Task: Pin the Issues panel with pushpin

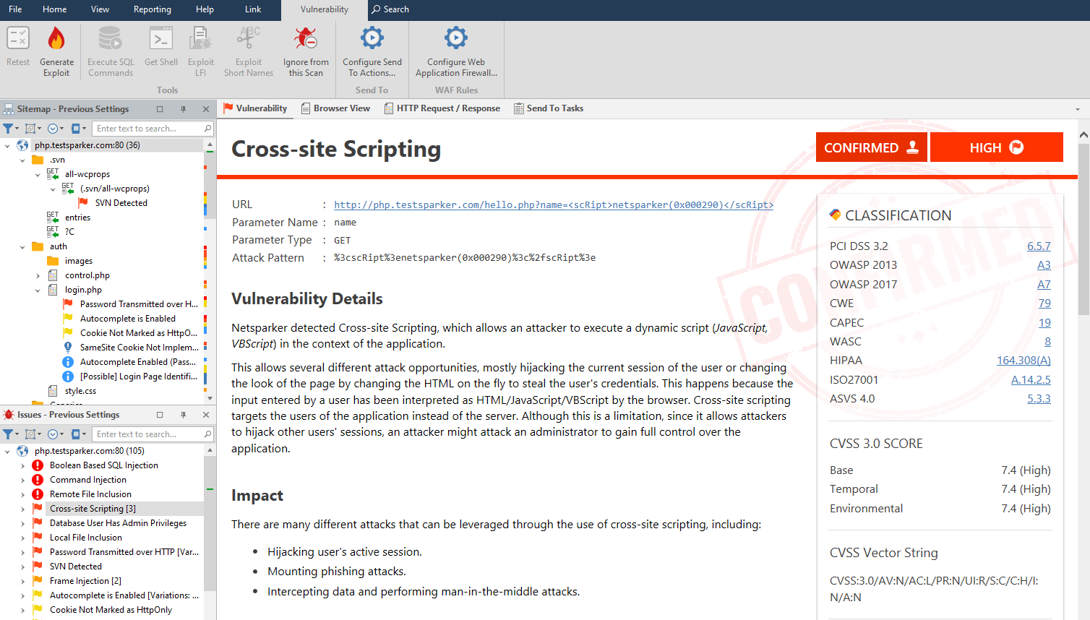Action: coord(183,415)
